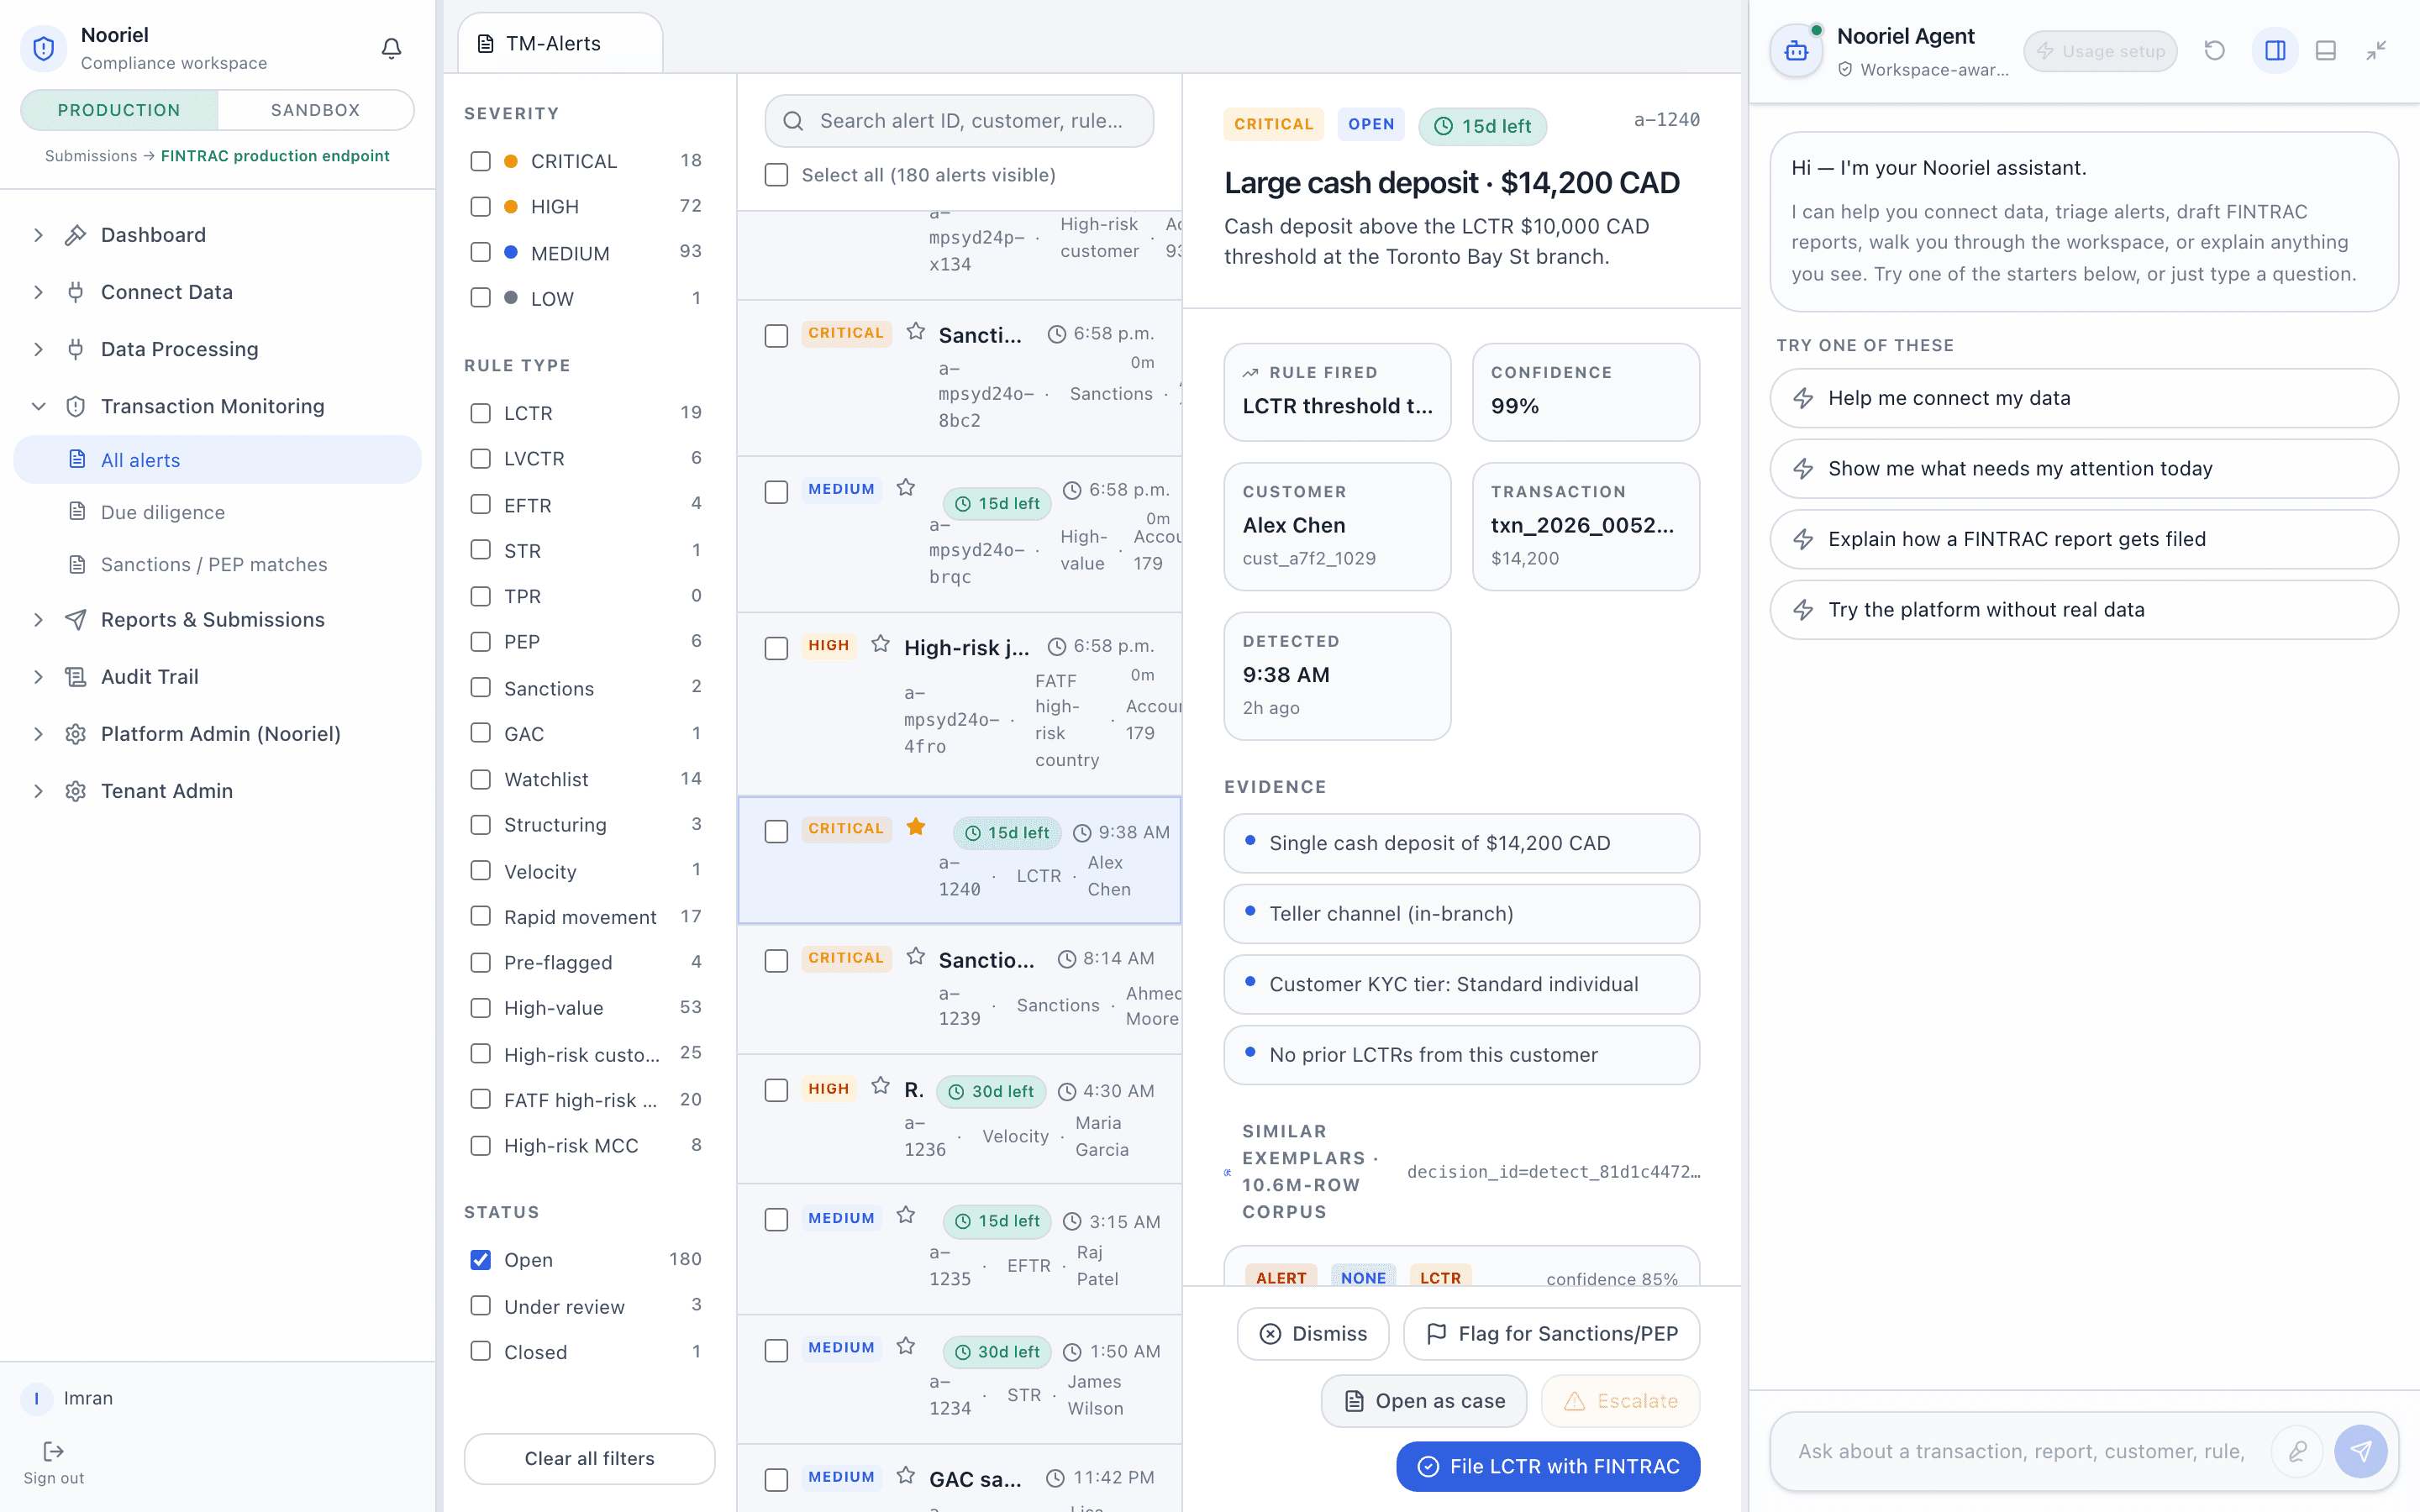Expand the Data Processing section
Image resolution: width=2420 pixels, height=1512 pixels.
click(38, 349)
